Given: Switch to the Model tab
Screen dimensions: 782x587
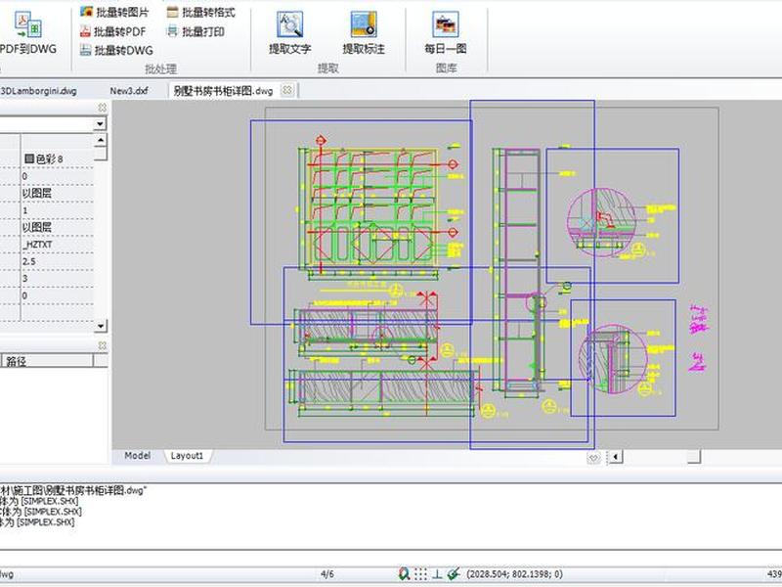Looking at the screenshot, I should tap(138, 456).
